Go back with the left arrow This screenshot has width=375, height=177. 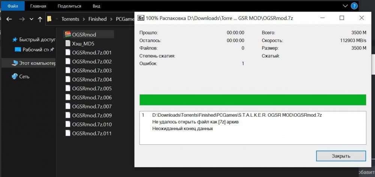(9, 19)
